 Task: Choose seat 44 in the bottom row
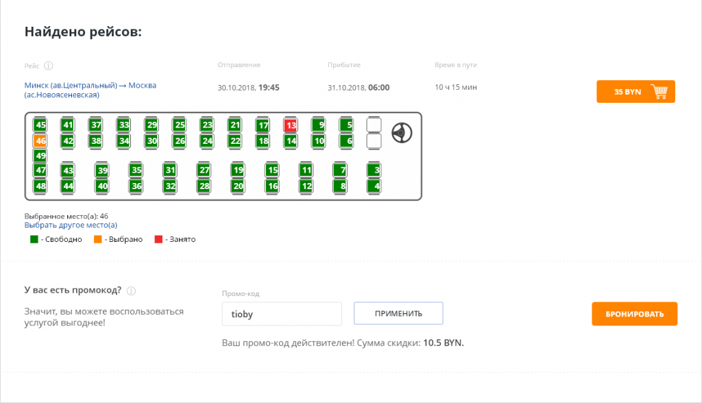68,186
